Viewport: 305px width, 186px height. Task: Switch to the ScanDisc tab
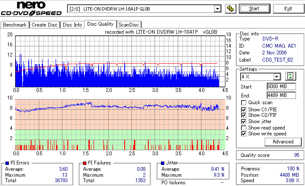(x=128, y=25)
